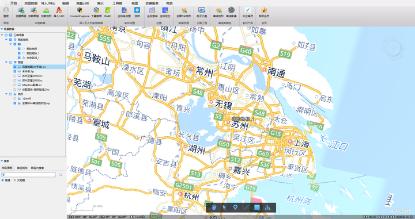
Task: Collapse the 搜索 panel header
Action: tap(2, 161)
